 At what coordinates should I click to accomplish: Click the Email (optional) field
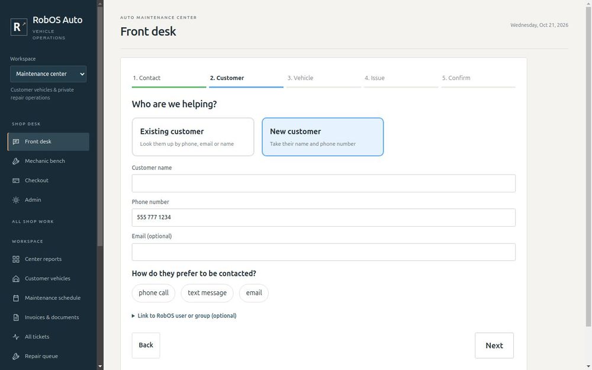coord(324,252)
